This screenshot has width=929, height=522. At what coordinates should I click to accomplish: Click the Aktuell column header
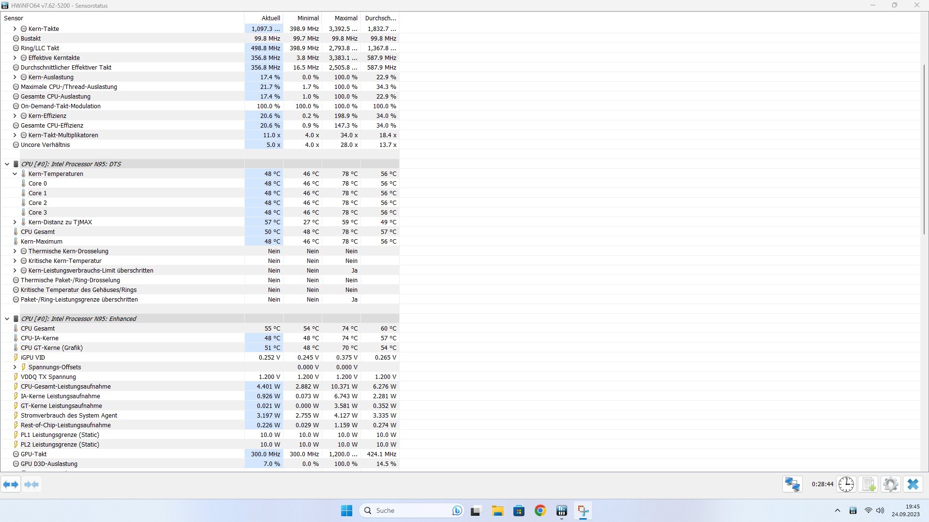pyautogui.click(x=264, y=18)
